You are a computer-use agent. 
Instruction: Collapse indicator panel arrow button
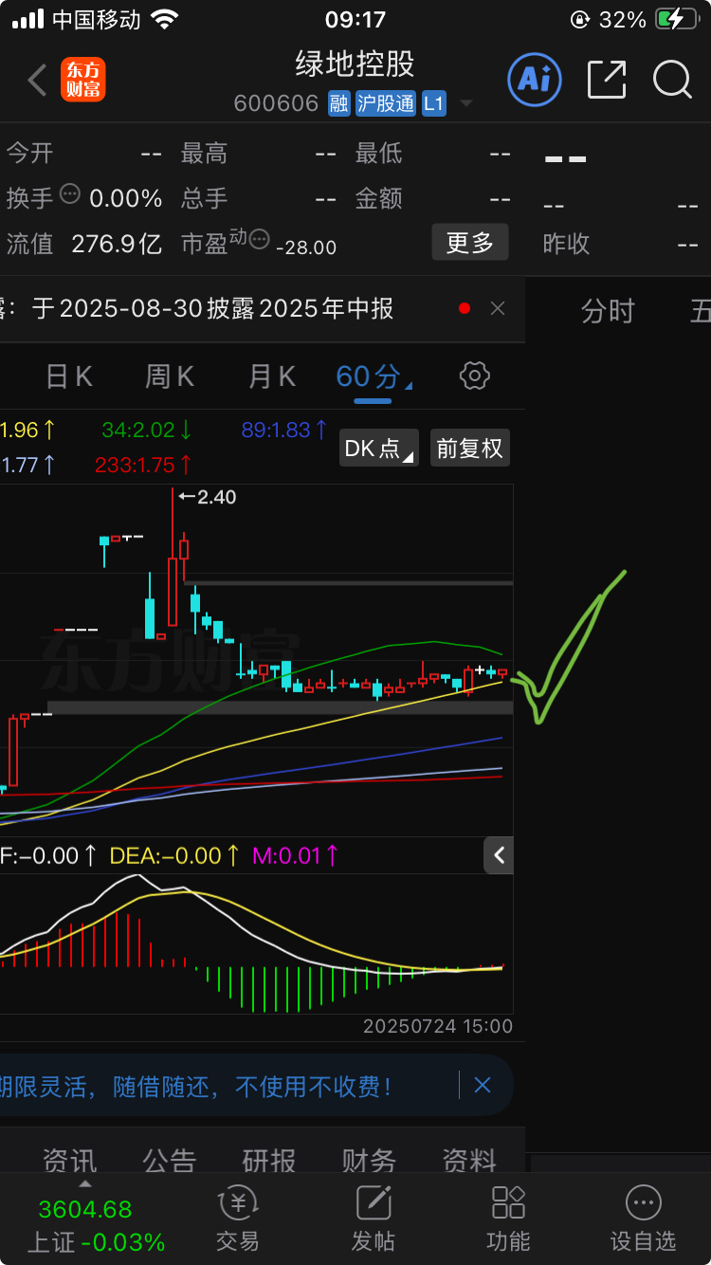[500, 855]
